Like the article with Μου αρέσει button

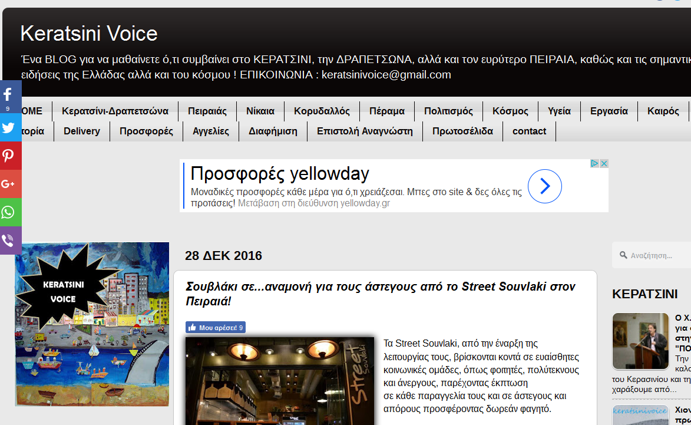tap(216, 328)
